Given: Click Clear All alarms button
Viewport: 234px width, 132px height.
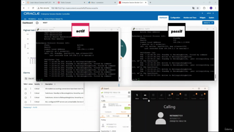Looking at the screenshot, I should click(30, 78).
